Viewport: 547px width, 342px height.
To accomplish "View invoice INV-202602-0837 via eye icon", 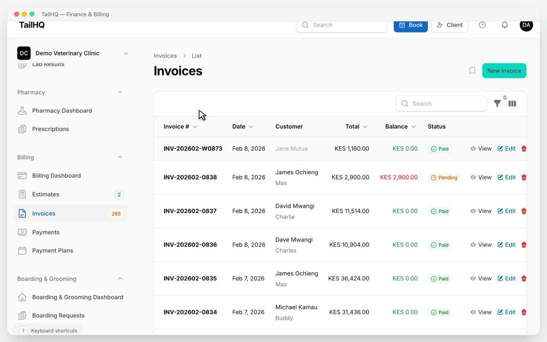I will coord(473,211).
